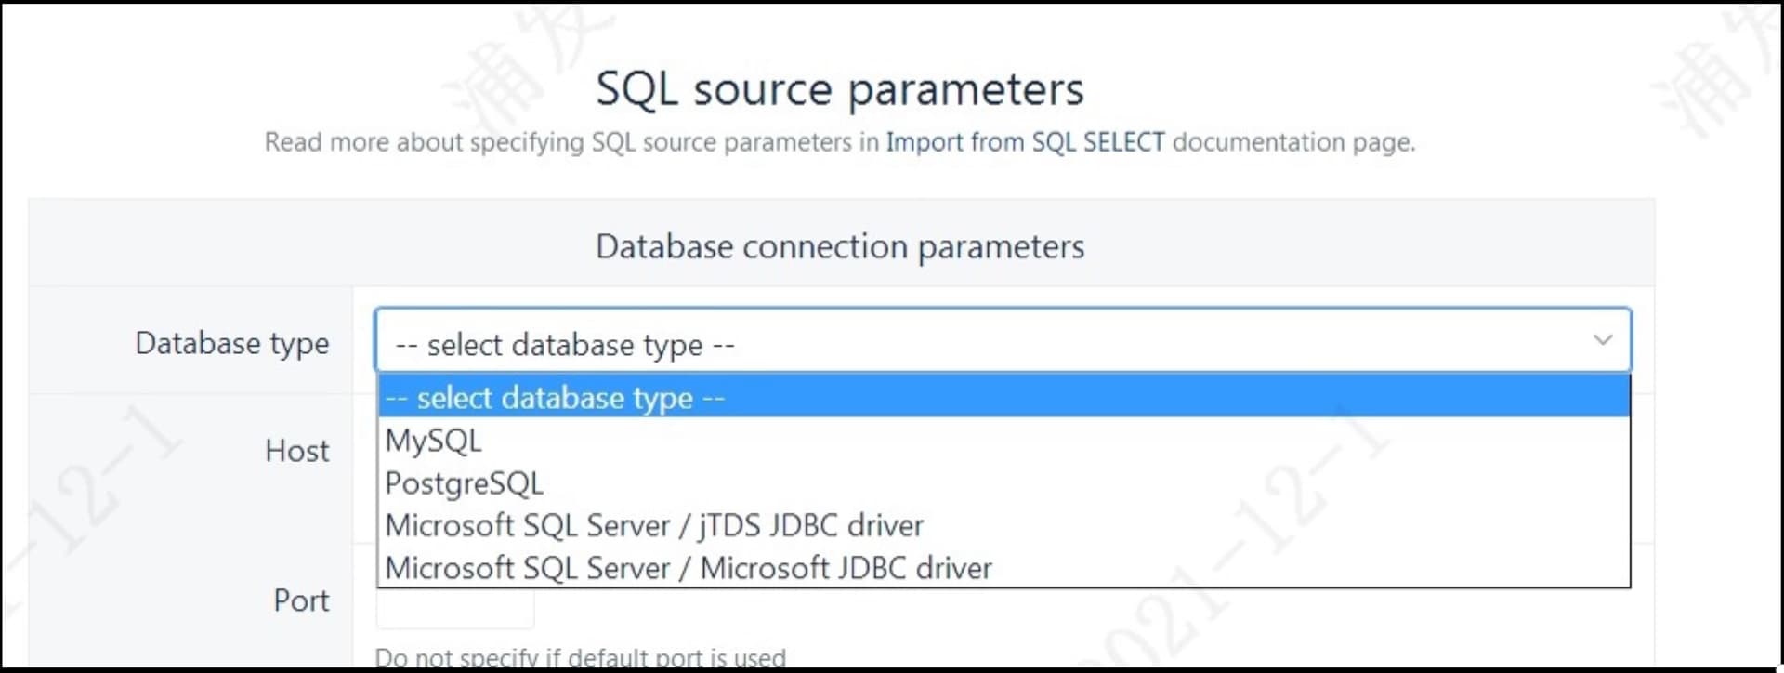Open the Import from SQL SELECT link
1784x673 pixels.
[1025, 142]
